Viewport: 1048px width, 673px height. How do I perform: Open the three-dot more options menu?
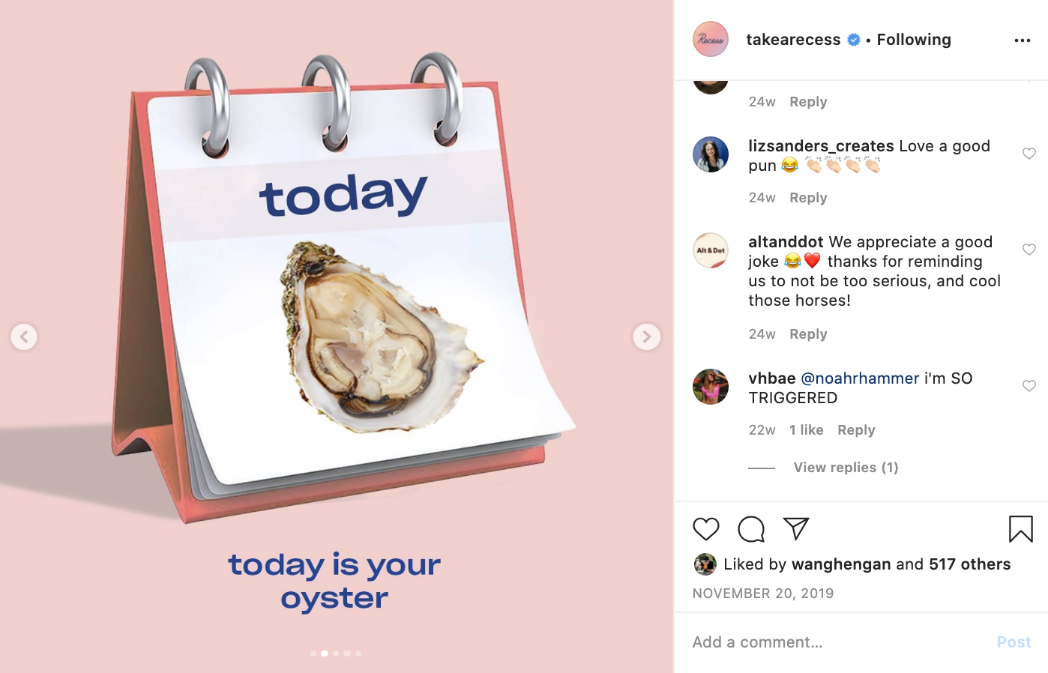pyautogui.click(x=1022, y=40)
